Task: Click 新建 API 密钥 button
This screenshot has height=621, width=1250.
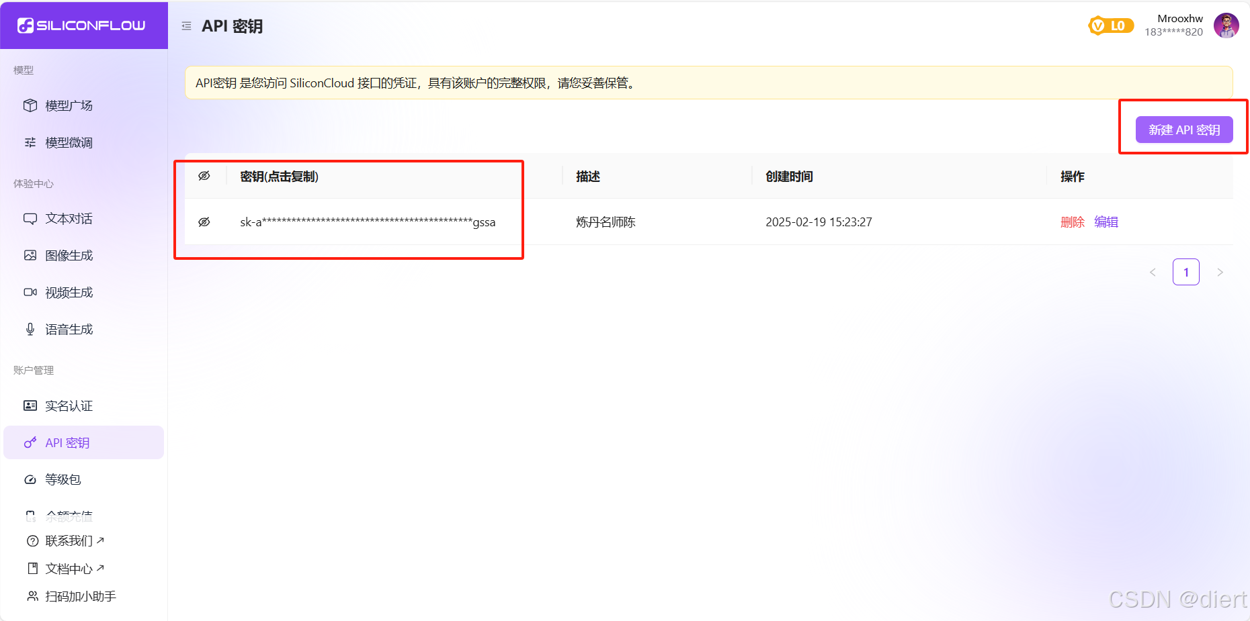Action: pos(1184,130)
